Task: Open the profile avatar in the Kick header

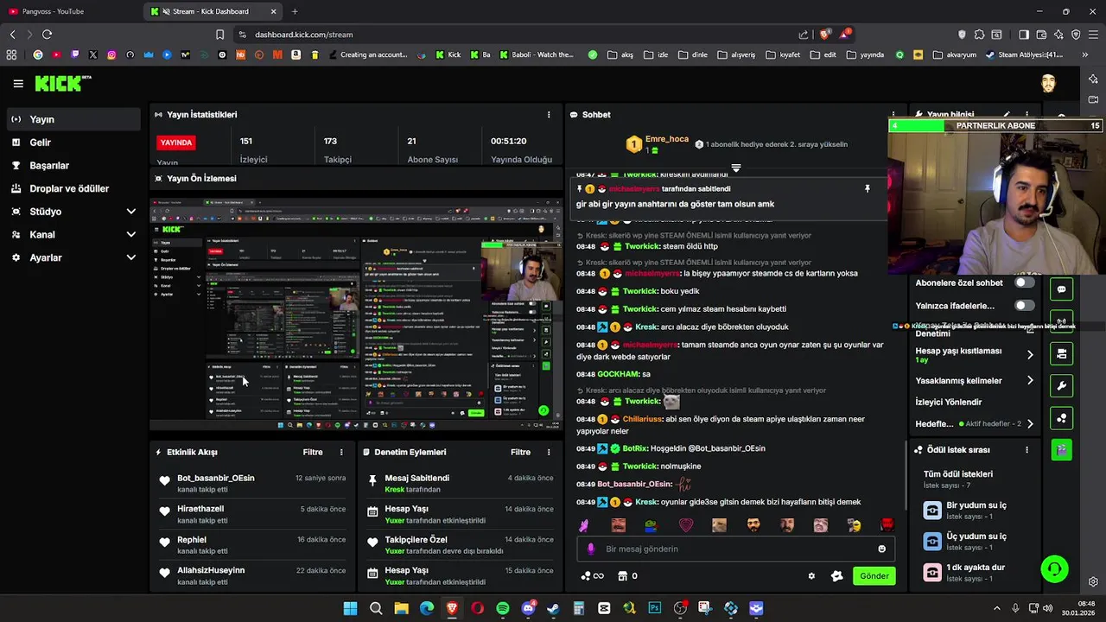Action: pyautogui.click(x=1048, y=84)
